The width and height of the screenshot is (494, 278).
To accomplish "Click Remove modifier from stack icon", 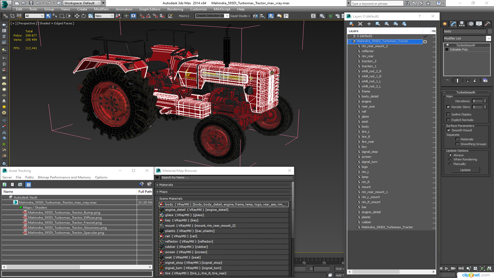I will [475, 81].
